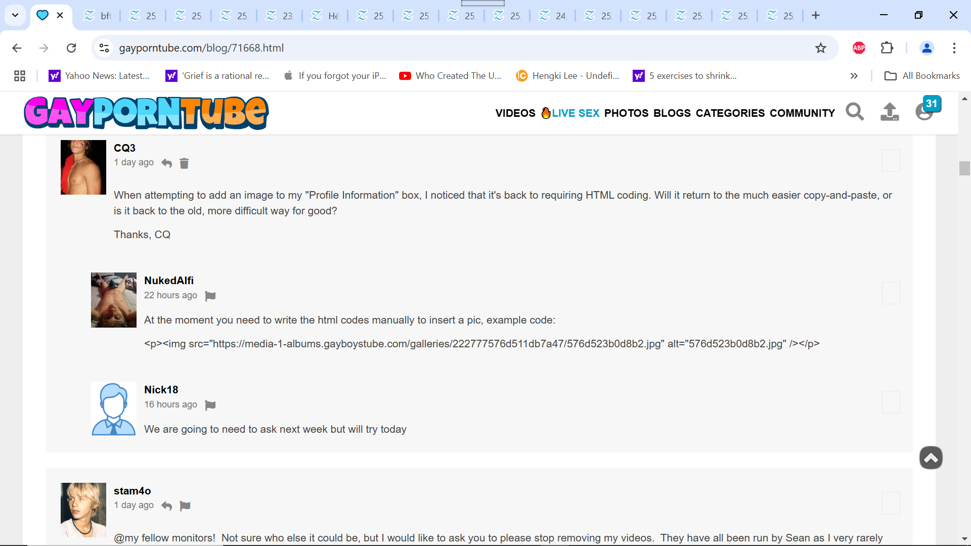Tick the checkbox beside Nick18's comment
The width and height of the screenshot is (971, 546).
click(x=891, y=402)
